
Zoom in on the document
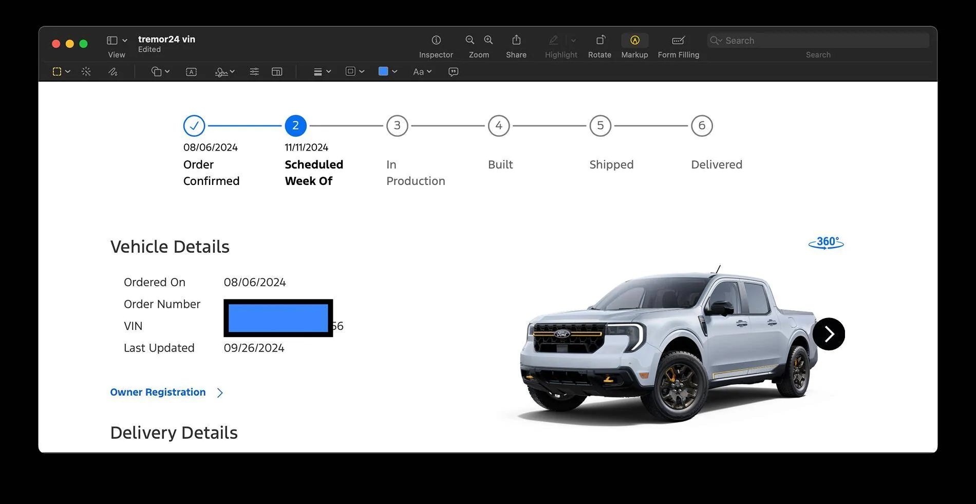point(489,40)
